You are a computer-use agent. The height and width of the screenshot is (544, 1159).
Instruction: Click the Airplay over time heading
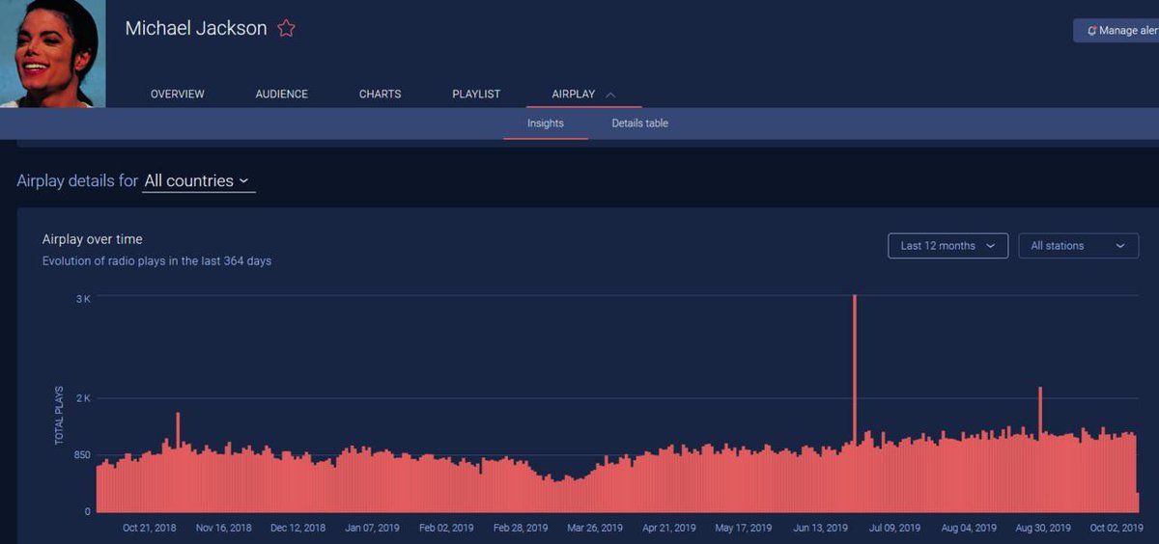coord(93,239)
